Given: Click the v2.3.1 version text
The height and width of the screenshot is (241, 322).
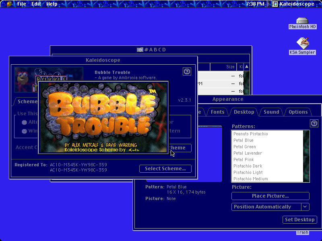Looking at the screenshot, I should pyautogui.click(x=184, y=100).
